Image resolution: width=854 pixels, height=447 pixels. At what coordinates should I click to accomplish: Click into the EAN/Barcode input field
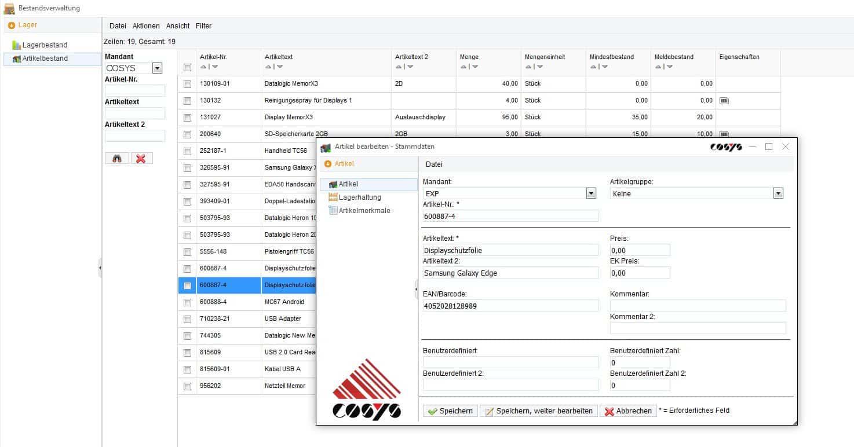point(510,306)
